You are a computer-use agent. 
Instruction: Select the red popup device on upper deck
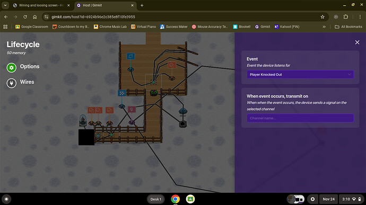point(172,65)
